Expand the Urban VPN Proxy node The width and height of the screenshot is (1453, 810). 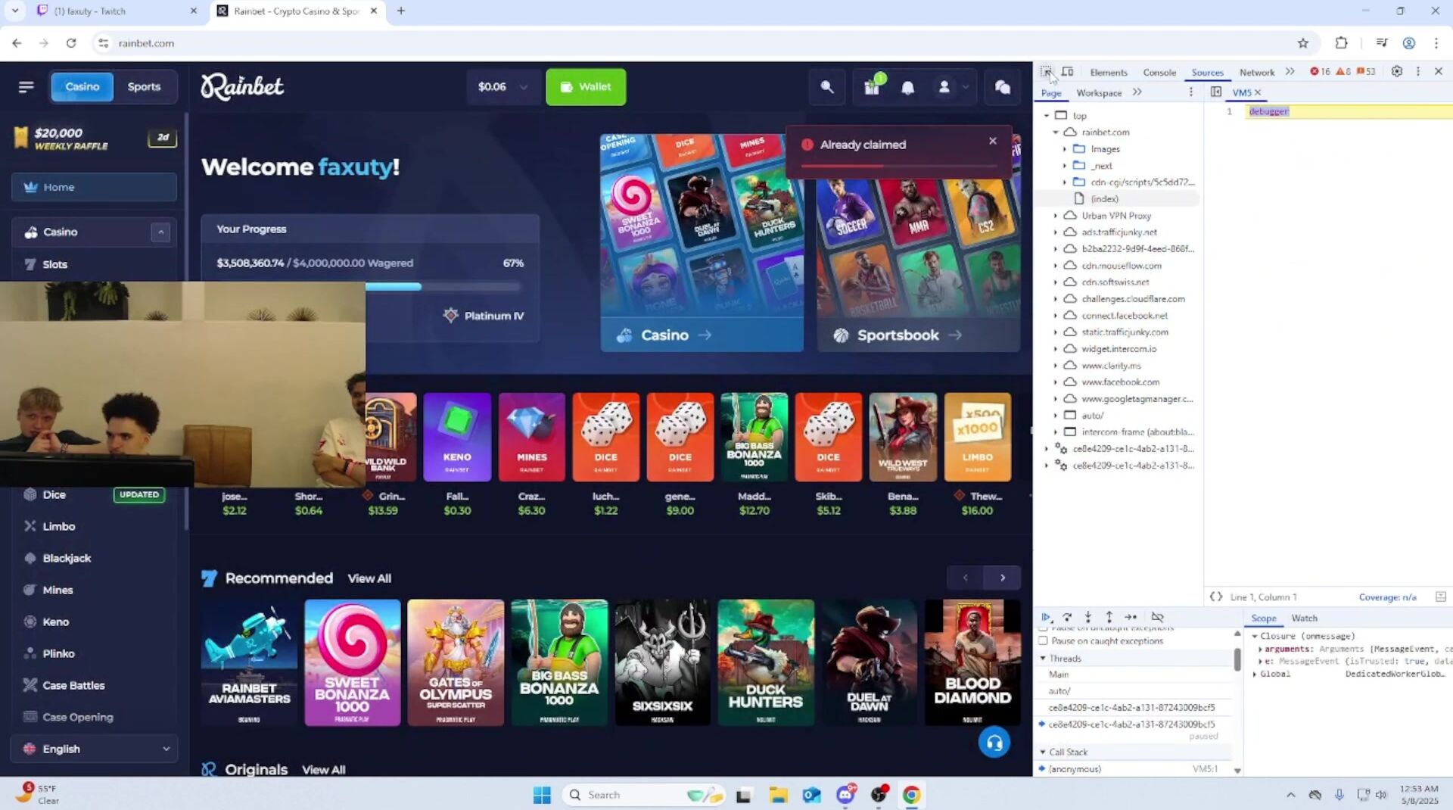click(x=1056, y=216)
